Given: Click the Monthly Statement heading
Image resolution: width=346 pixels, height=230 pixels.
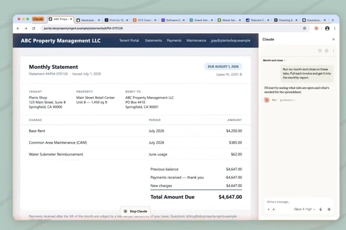Looking at the screenshot, I should click(x=53, y=67).
